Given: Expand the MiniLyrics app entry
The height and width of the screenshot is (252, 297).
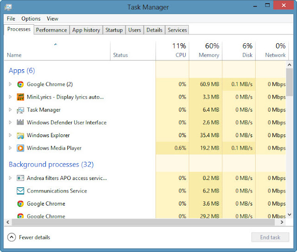Looking at the screenshot, I should point(10,97).
